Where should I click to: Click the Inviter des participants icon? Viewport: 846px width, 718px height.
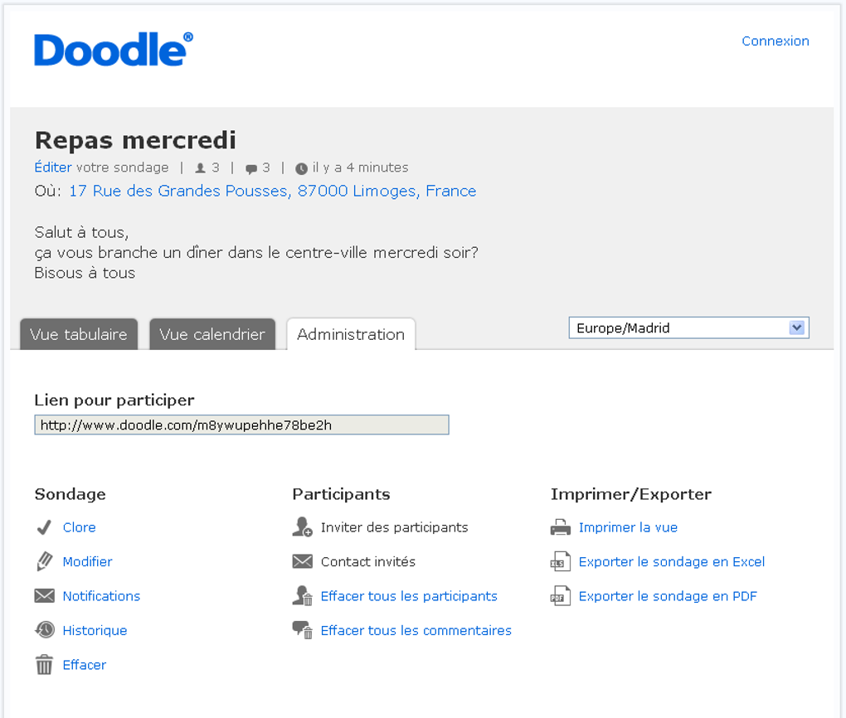click(x=302, y=527)
